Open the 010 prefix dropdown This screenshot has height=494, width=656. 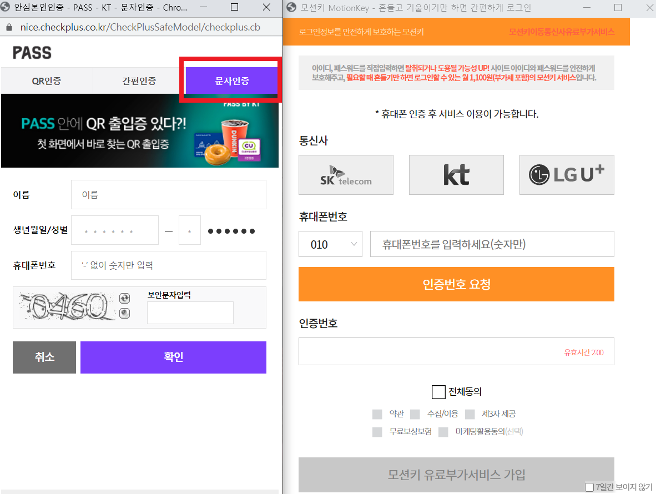pyautogui.click(x=331, y=244)
